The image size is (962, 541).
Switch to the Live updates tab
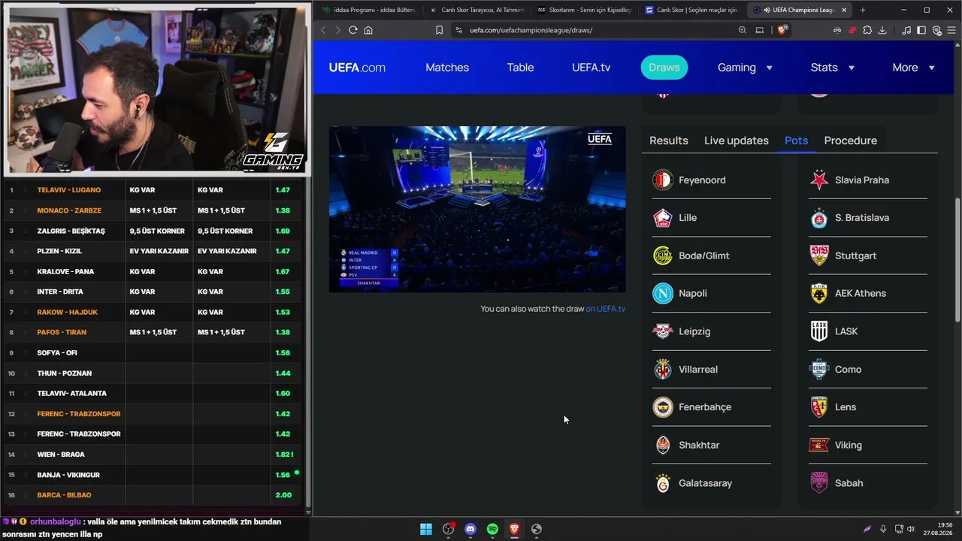(x=737, y=141)
